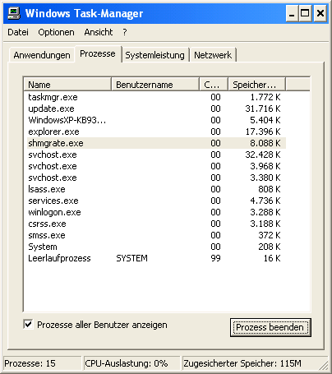Screen dimensions: 332x374
Task: Select the Leerlaufprozess row
Action: click(157, 258)
